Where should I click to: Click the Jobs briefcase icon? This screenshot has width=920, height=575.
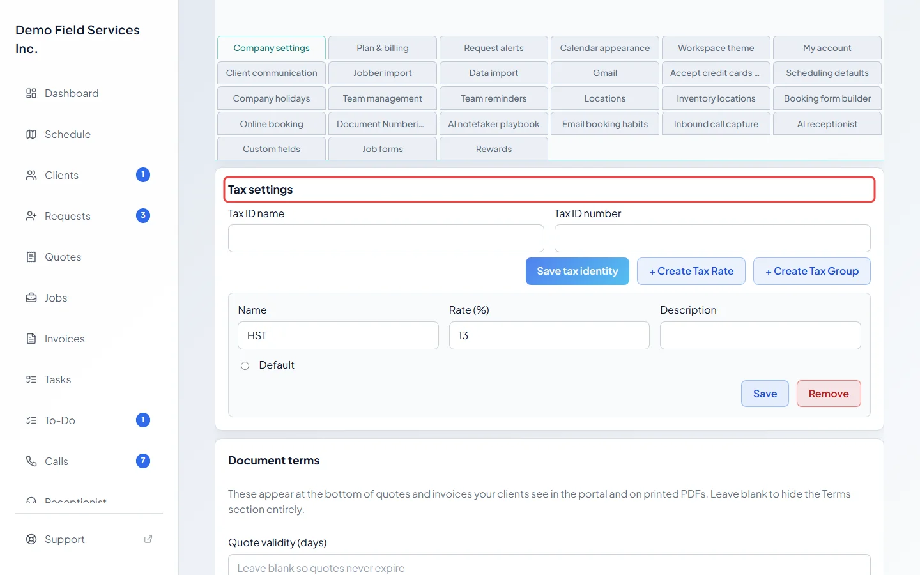(x=31, y=298)
